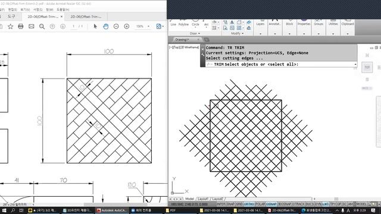Toggle DYN dynamic input in status bar

coord(318,204)
